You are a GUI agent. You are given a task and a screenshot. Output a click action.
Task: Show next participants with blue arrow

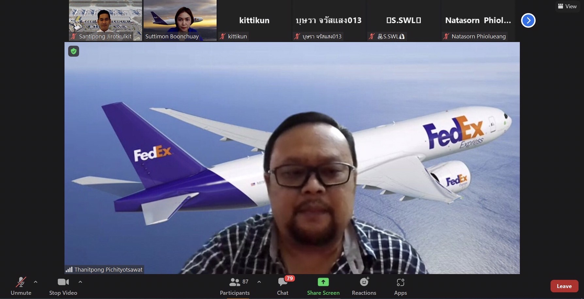point(528,21)
